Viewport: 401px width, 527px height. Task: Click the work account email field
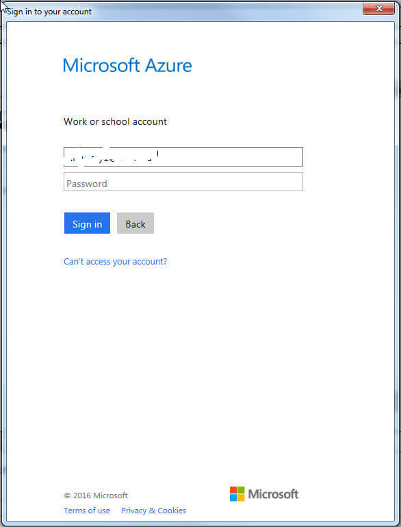[183, 157]
